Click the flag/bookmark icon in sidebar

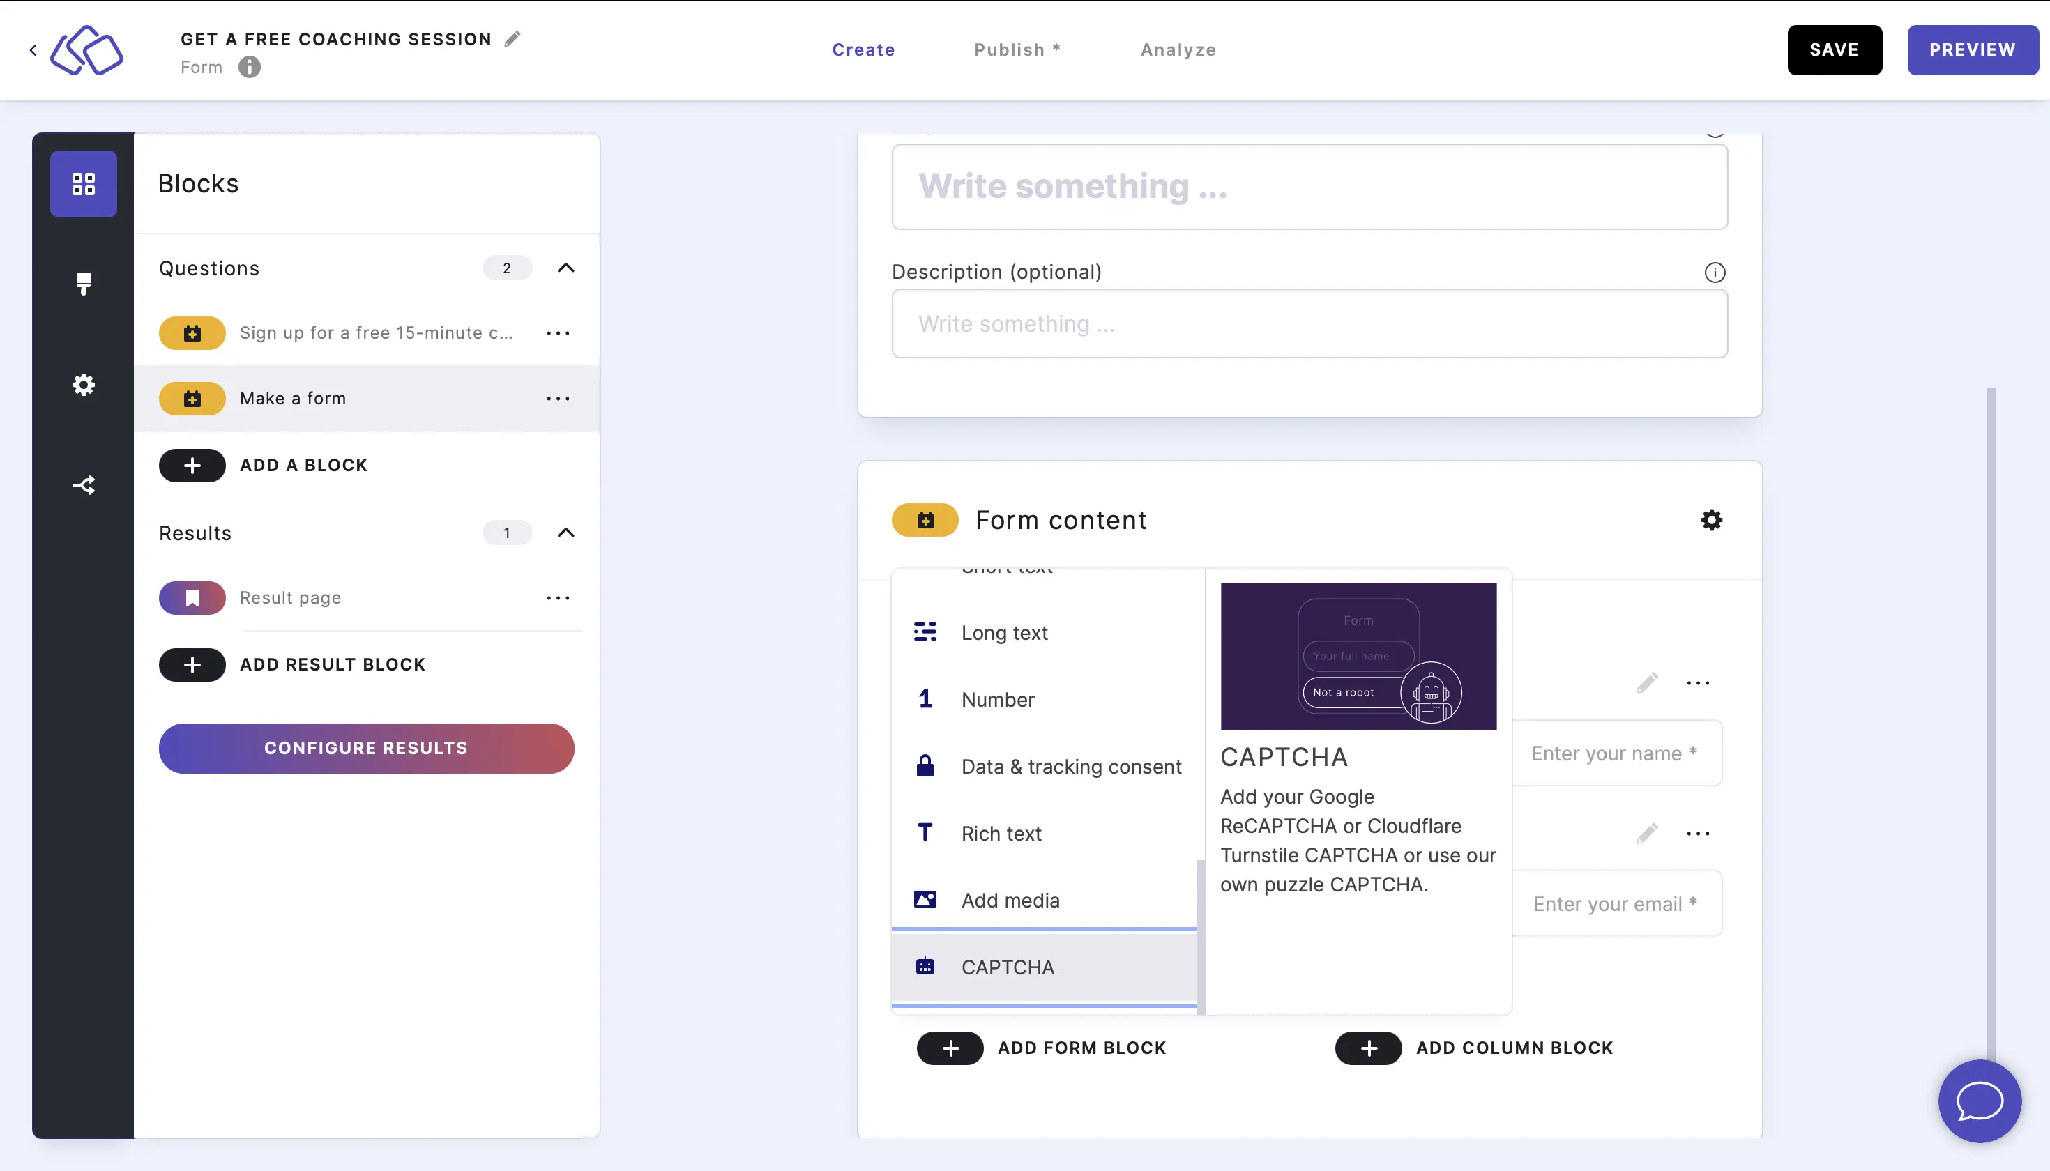pyautogui.click(x=192, y=597)
